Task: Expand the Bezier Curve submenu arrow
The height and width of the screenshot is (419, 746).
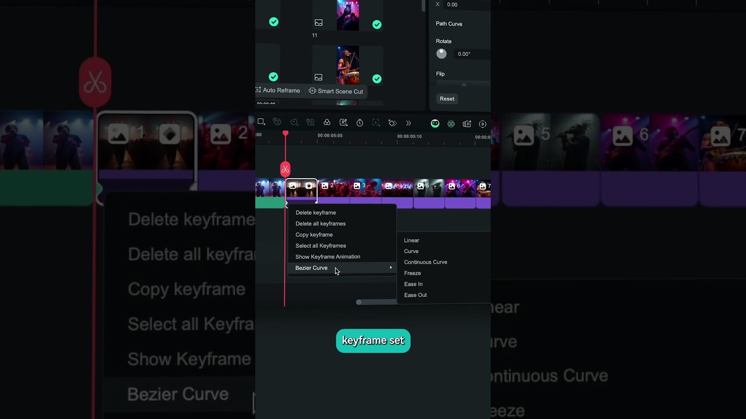Action: point(391,268)
